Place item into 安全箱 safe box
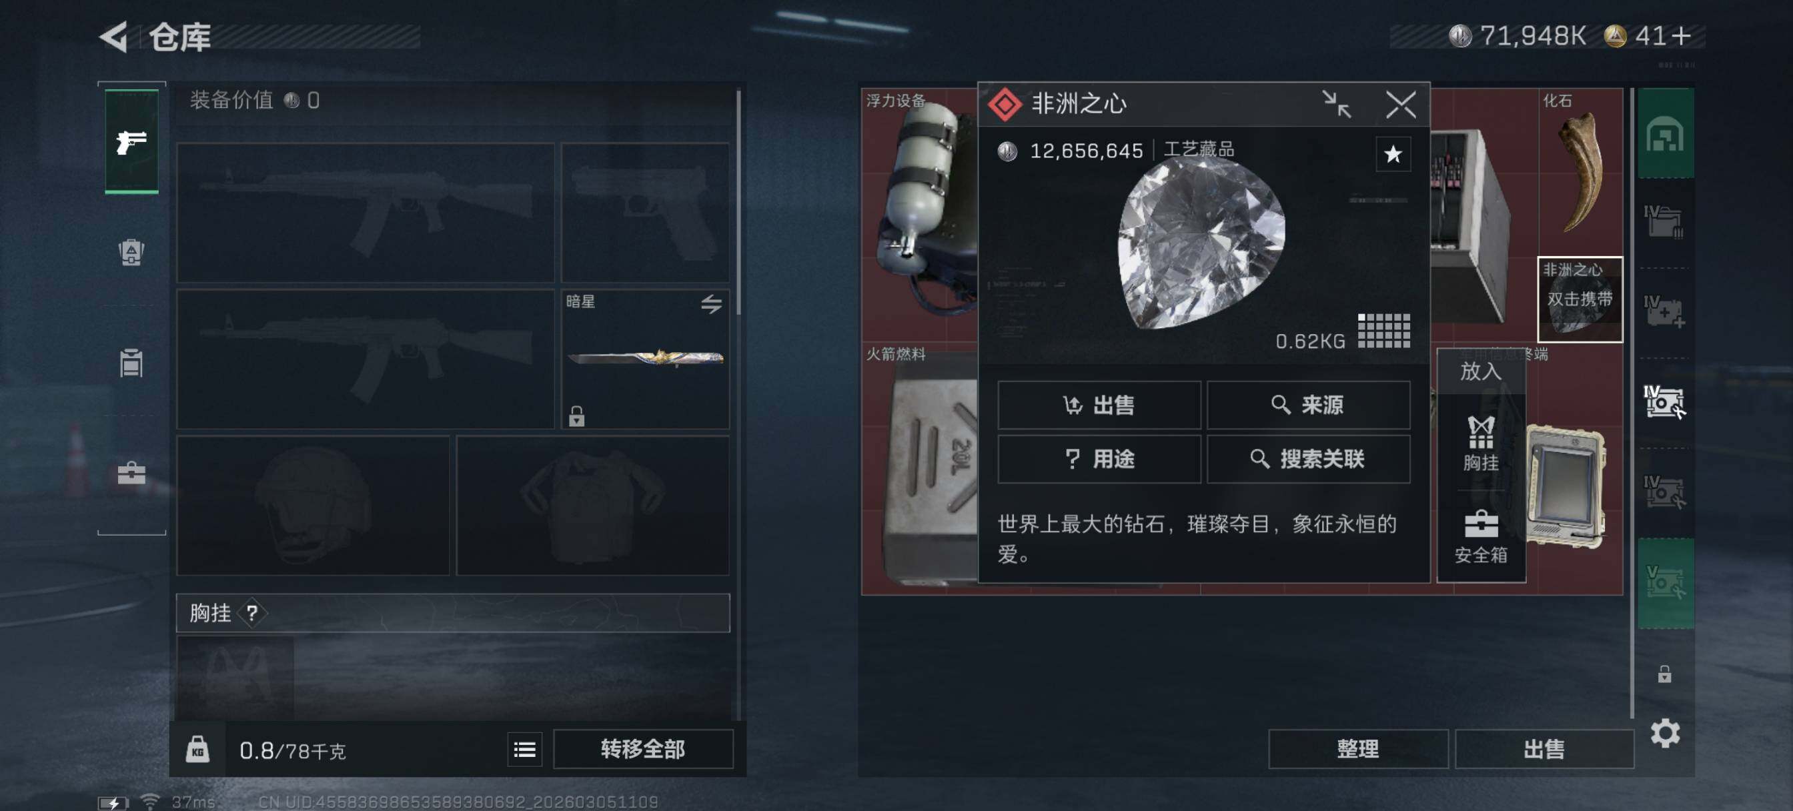This screenshot has width=1793, height=811. coord(1480,538)
